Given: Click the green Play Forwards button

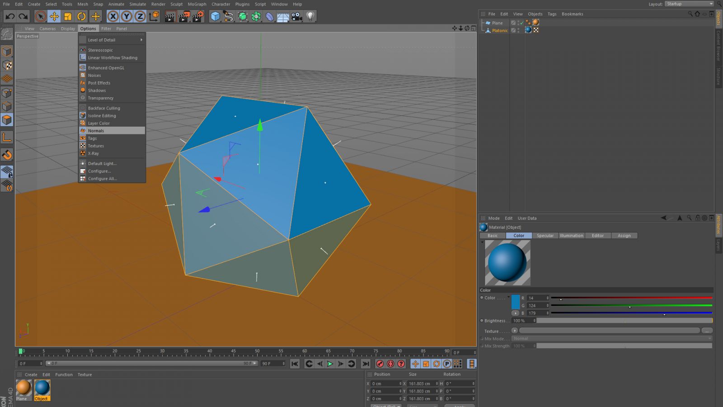Looking at the screenshot, I should tap(330, 364).
